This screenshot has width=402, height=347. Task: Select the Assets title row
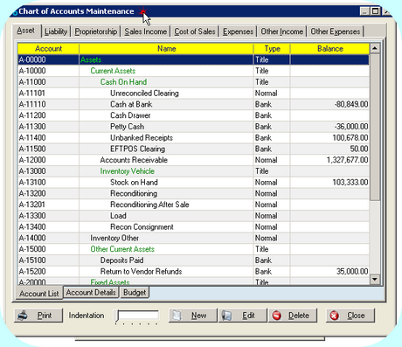coord(193,59)
